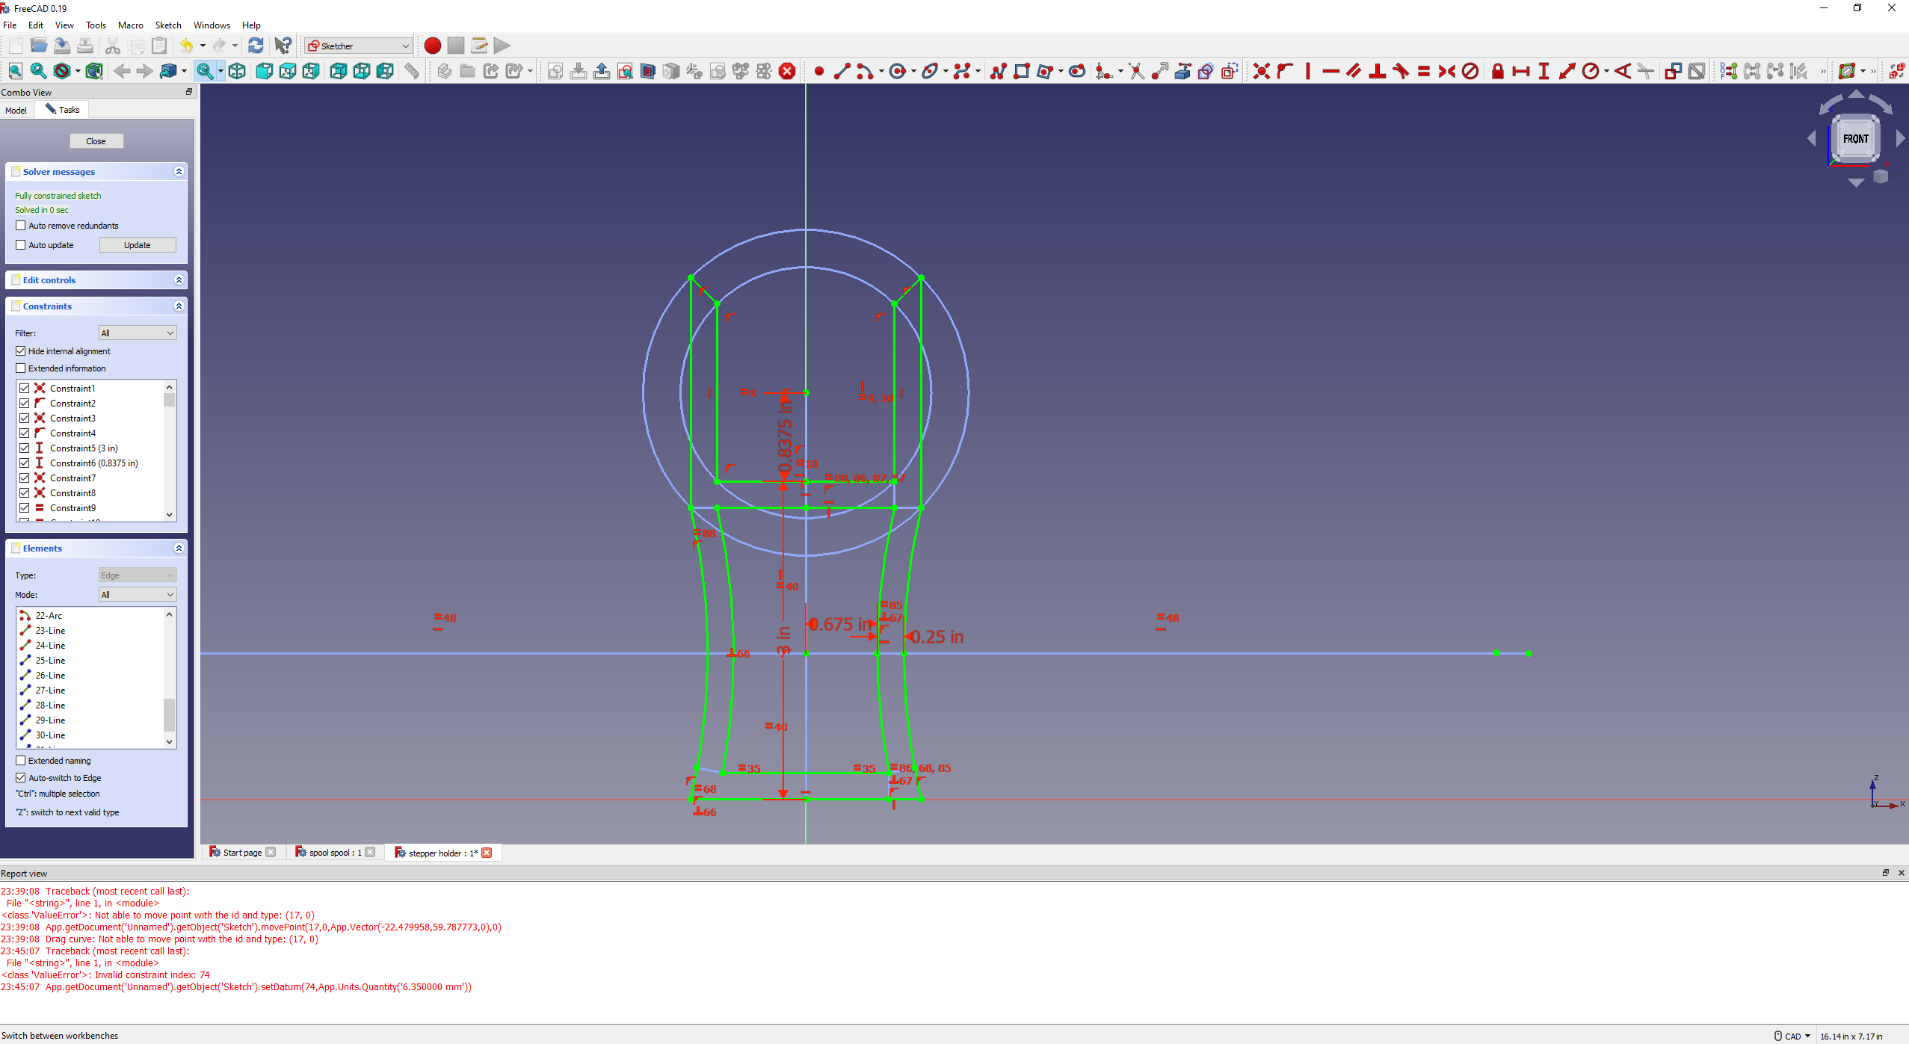This screenshot has height=1044, width=1909.
Task: Toggle the Auto update checkbox
Action: click(x=21, y=245)
